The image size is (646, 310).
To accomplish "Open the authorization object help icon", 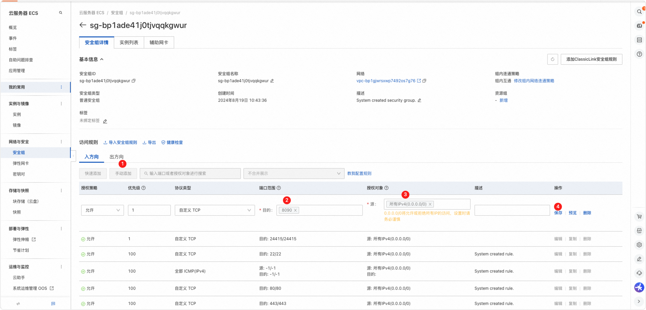I will (387, 188).
